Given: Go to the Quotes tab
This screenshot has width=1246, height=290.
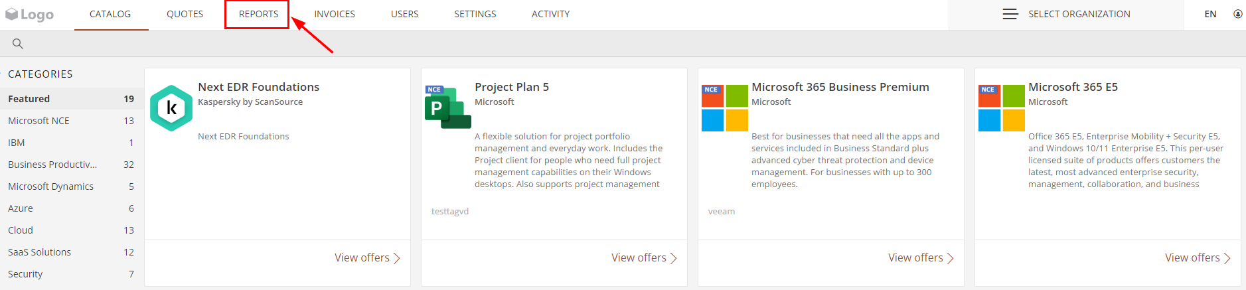Looking at the screenshot, I should pyautogui.click(x=185, y=14).
